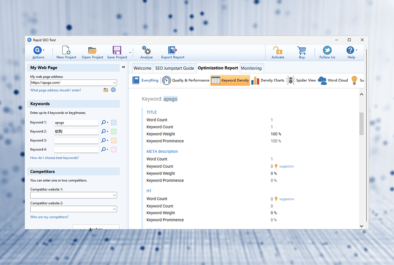The height and width of the screenshot is (265, 394).
Task: Collapse the left sidebar panel
Action: pyautogui.click(x=124, y=67)
